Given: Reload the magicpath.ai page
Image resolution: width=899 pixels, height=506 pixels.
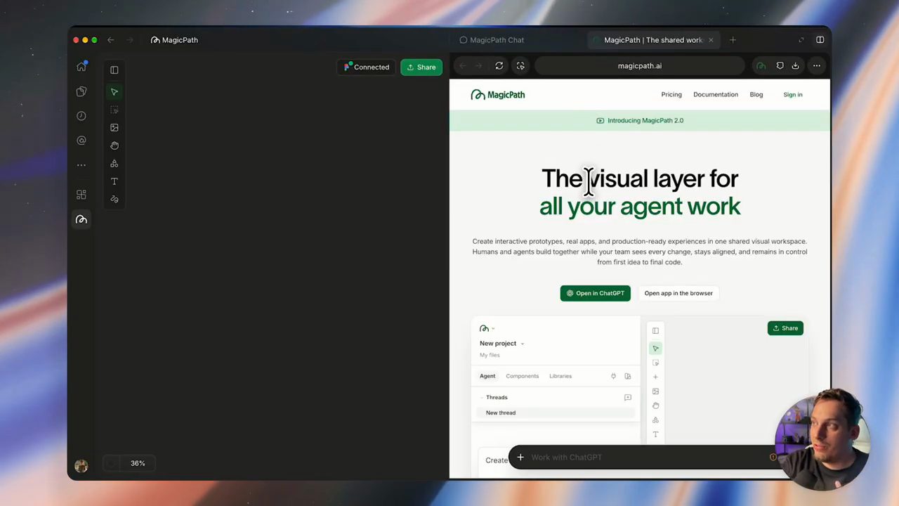Looking at the screenshot, I should pos(499,66).
